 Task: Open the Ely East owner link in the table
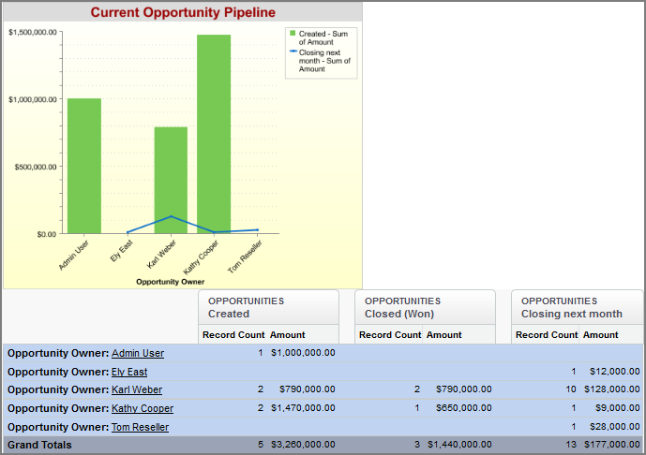pyautogui.click(x=129, y=372)
